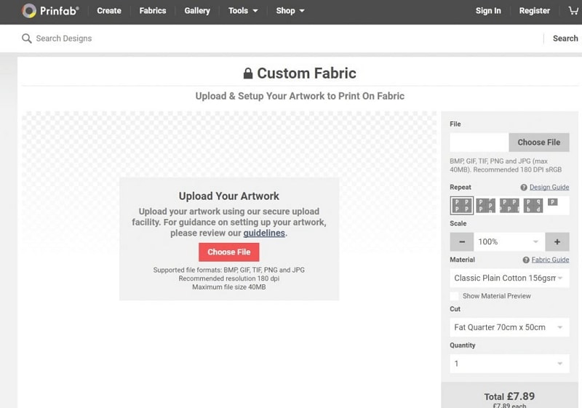Viewport: 582px width, 408px height.
Task: Decrease scale with minus button
Action: pos(462,242)
